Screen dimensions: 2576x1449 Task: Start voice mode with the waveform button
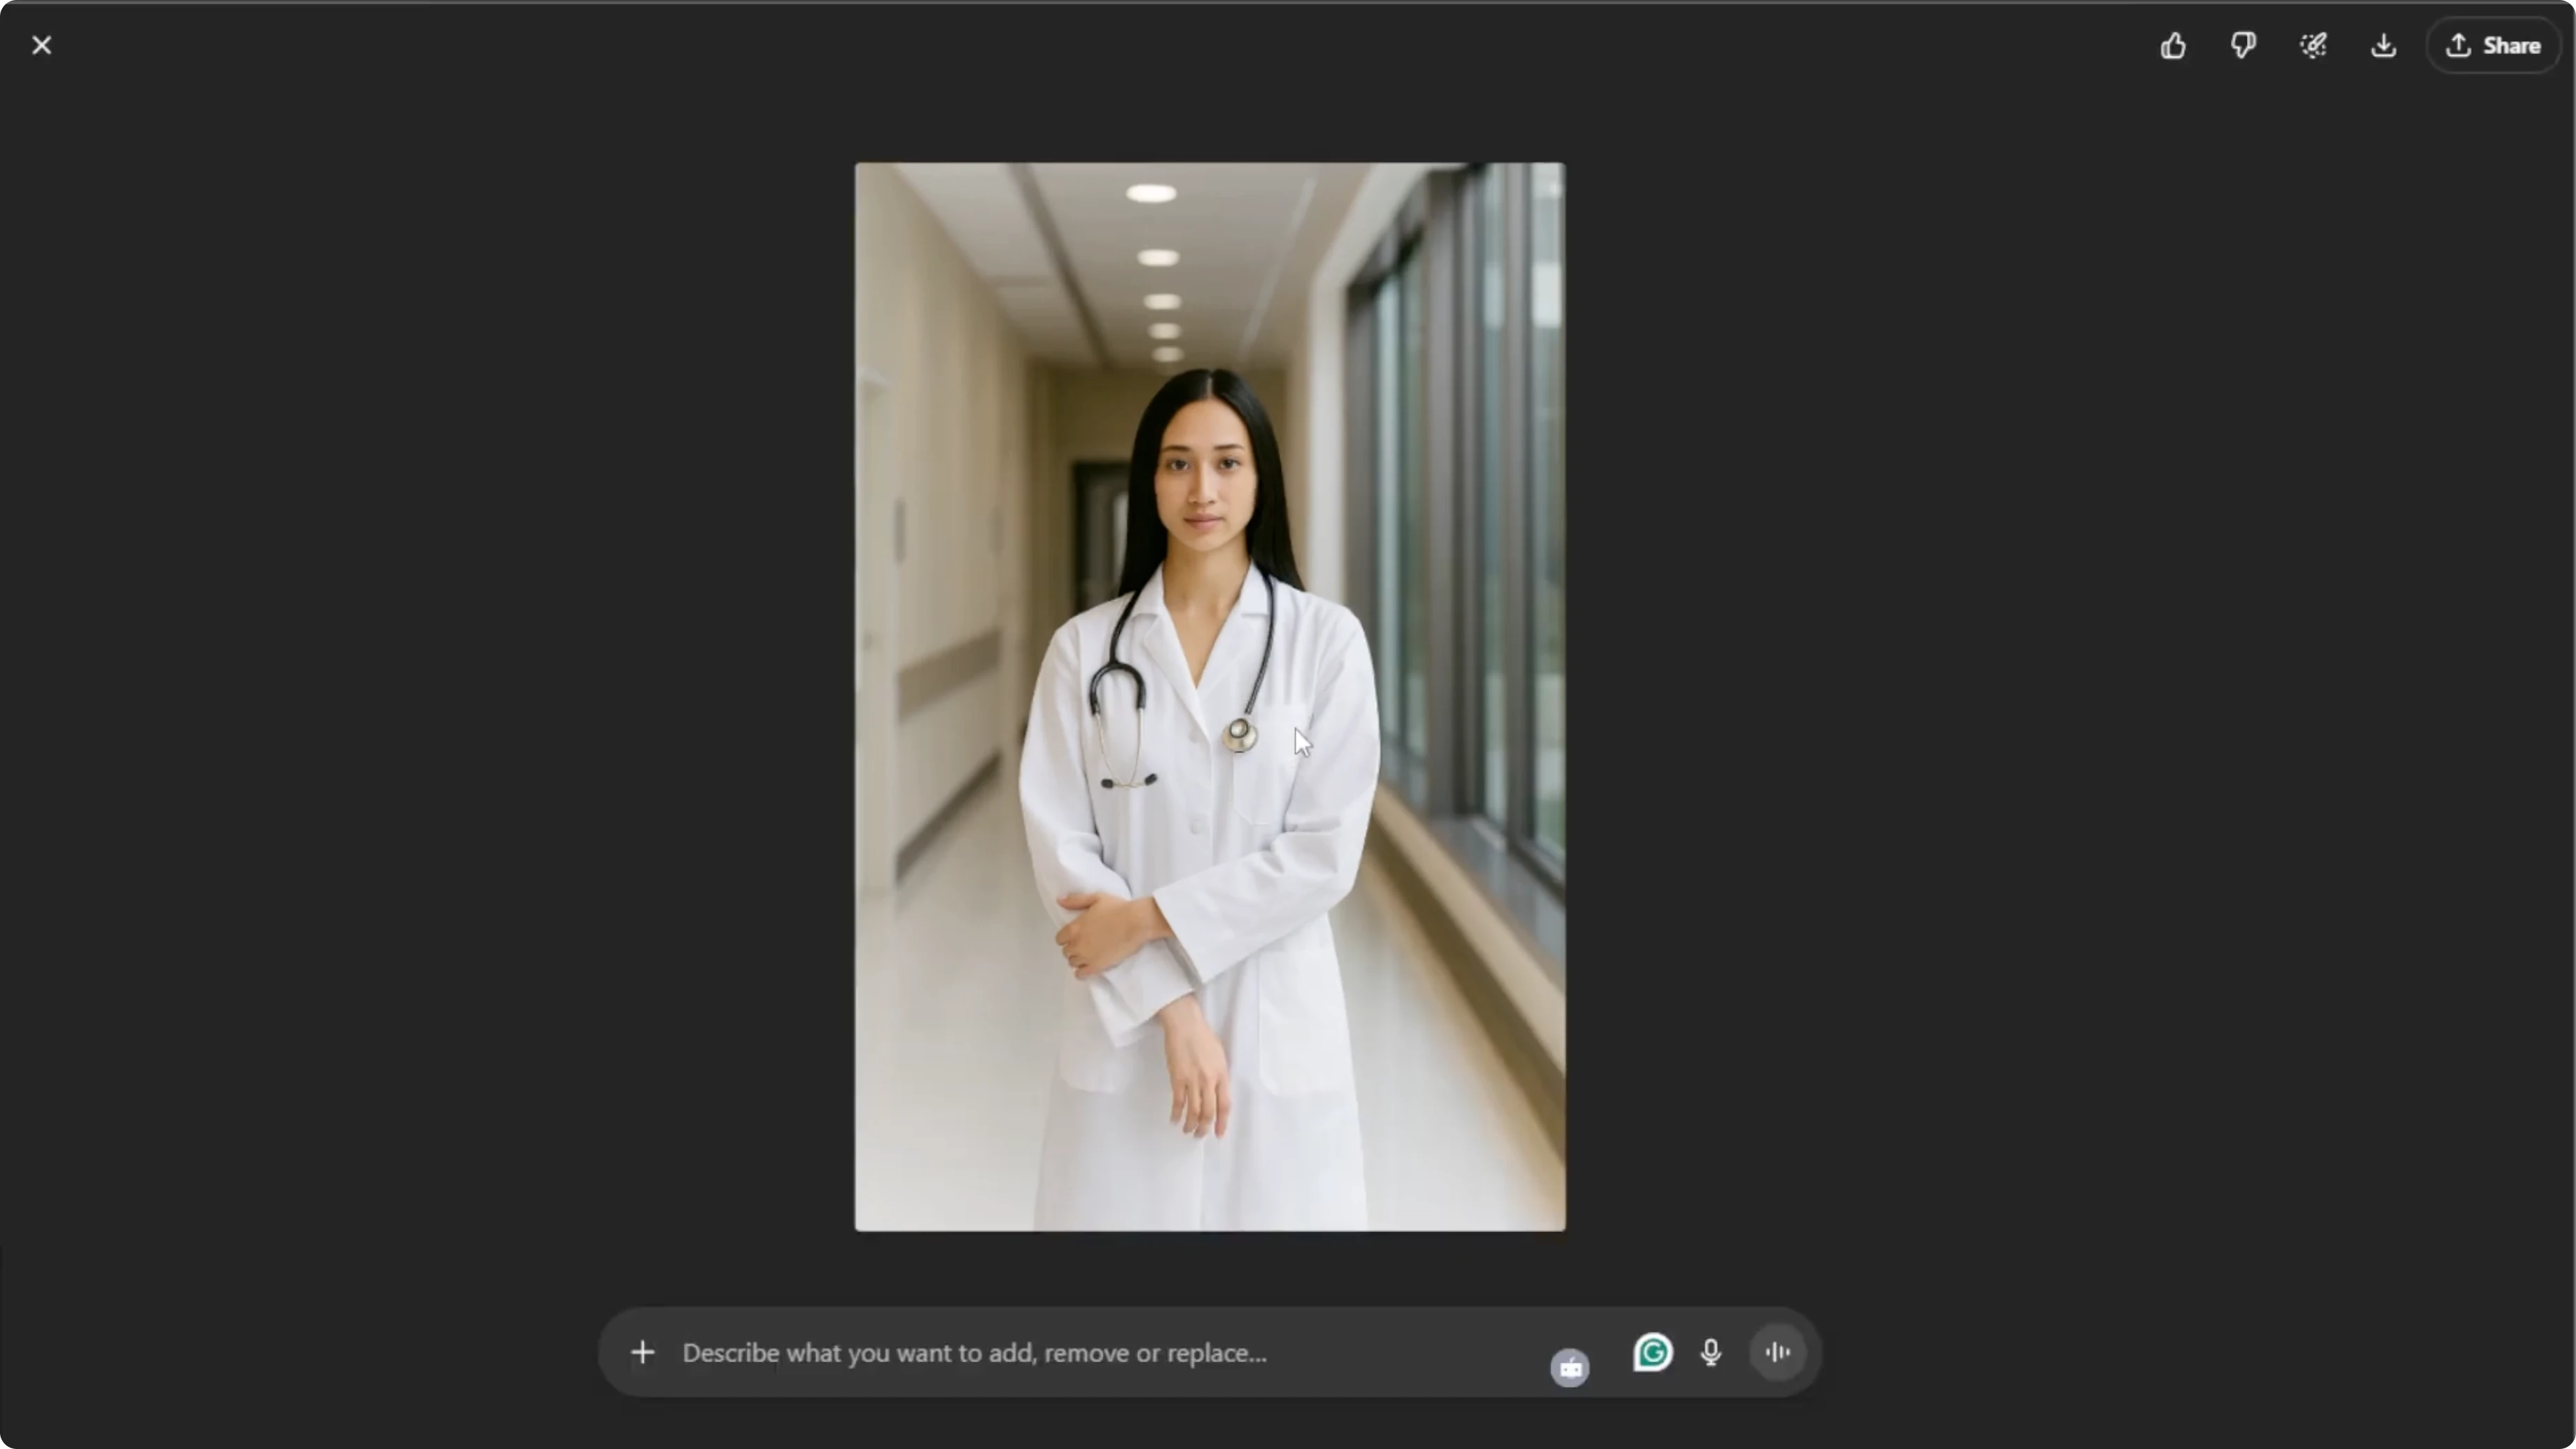[1778, 1352]
